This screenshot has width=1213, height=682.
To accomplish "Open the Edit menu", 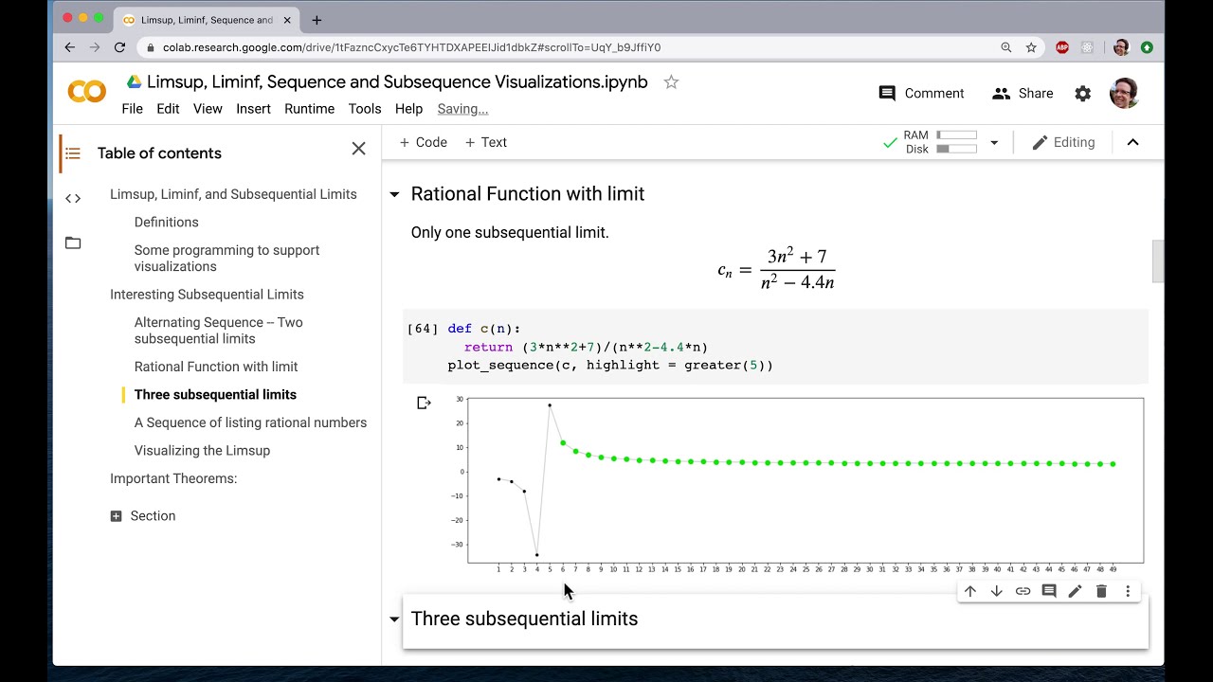I will click(168, 109).
